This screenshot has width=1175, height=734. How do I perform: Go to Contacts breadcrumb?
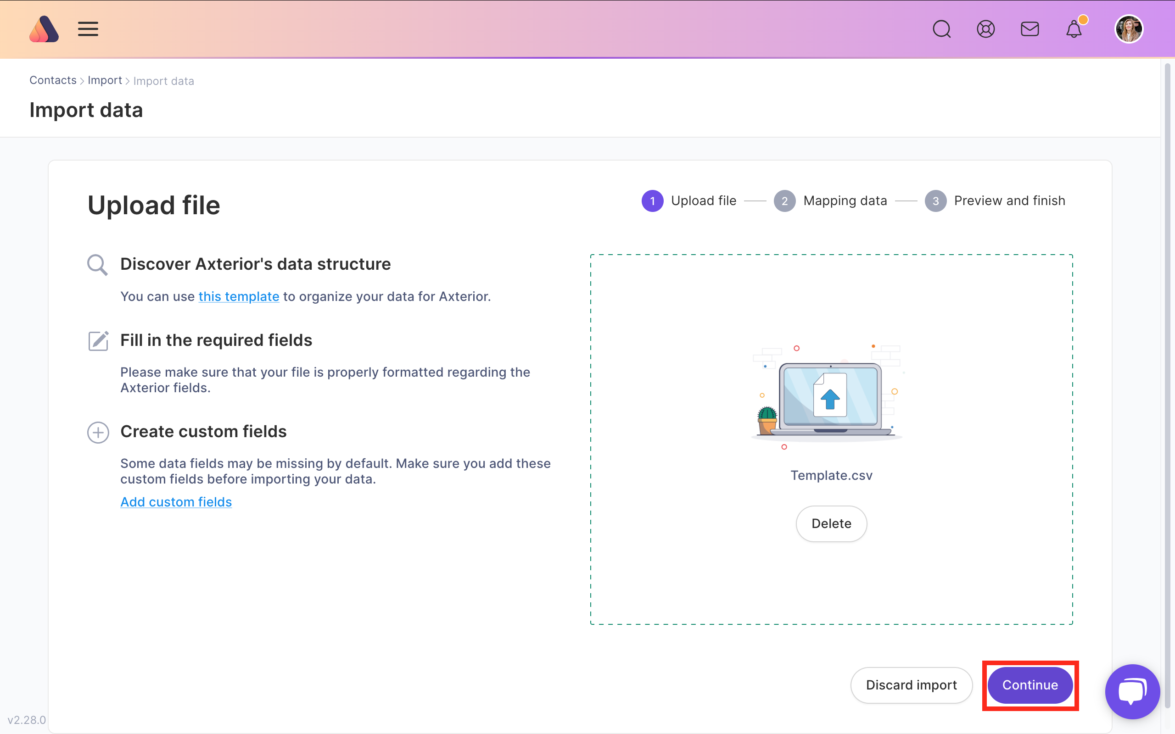[x=53, y=80]
